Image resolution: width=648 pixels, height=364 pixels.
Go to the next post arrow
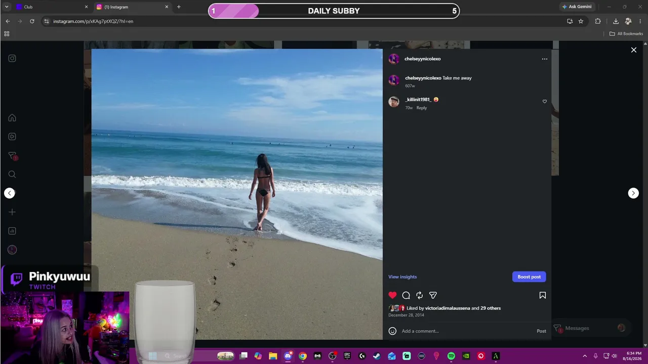633,193
